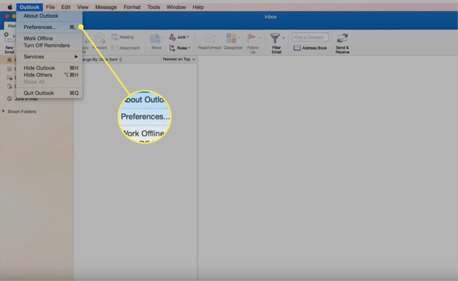The width and height of the screenshot is (458, 281).
Task: Click the Read/Unread envelope icon
Action: pyautogui.click(x=210, y=38)
